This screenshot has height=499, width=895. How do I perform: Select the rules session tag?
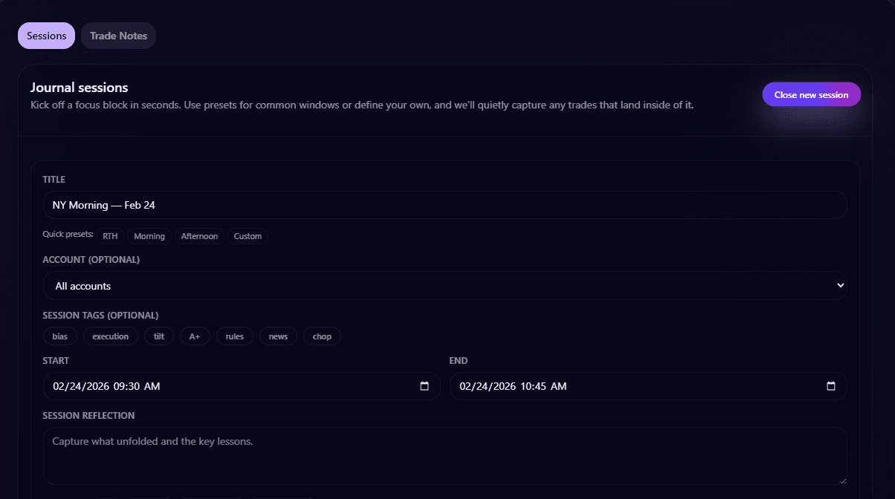click(234, 336)
